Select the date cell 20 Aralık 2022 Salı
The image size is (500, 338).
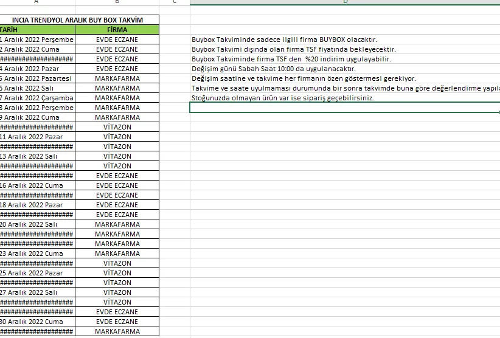tap(37, 224)
